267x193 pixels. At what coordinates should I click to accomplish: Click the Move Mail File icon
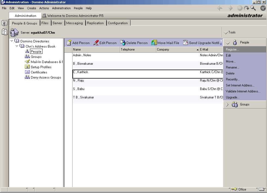tap(154, 43)
